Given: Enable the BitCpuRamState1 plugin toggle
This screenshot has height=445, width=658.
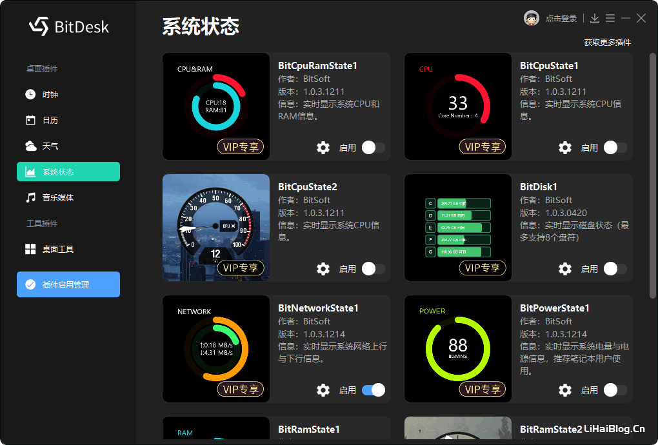Looking at the screenshot, I should point(374,148).
